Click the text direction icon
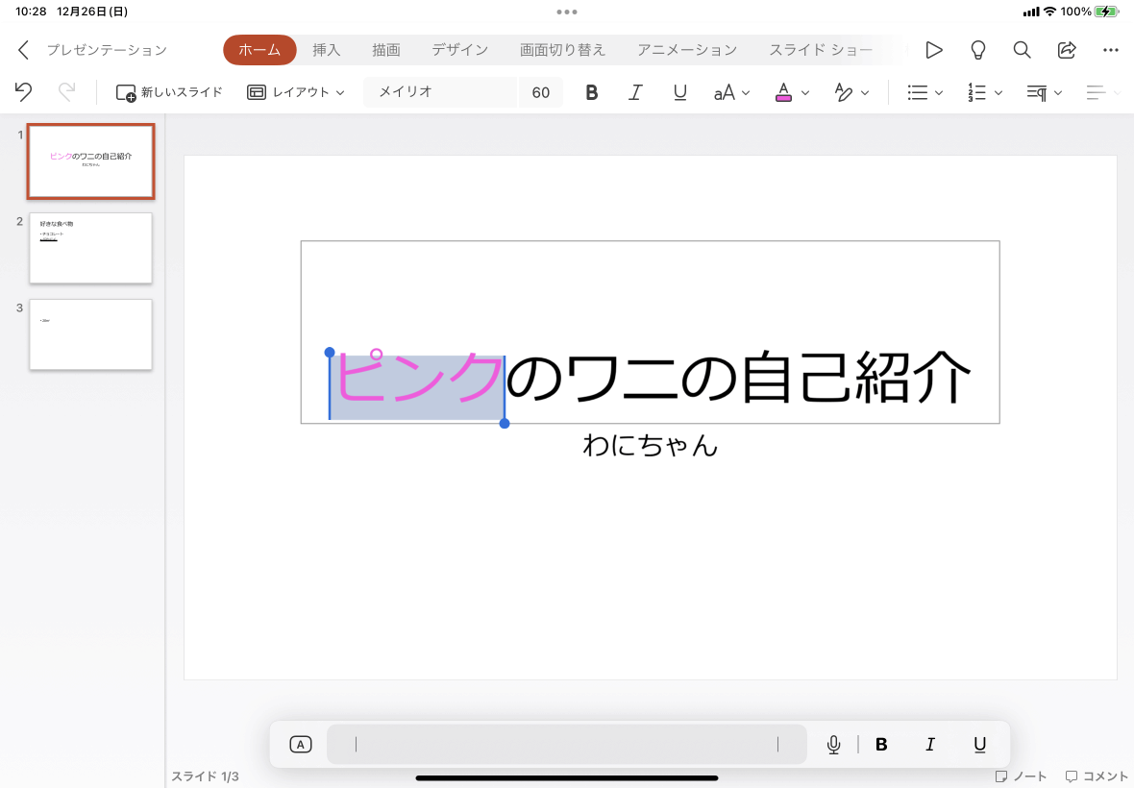 [1036, 92]
